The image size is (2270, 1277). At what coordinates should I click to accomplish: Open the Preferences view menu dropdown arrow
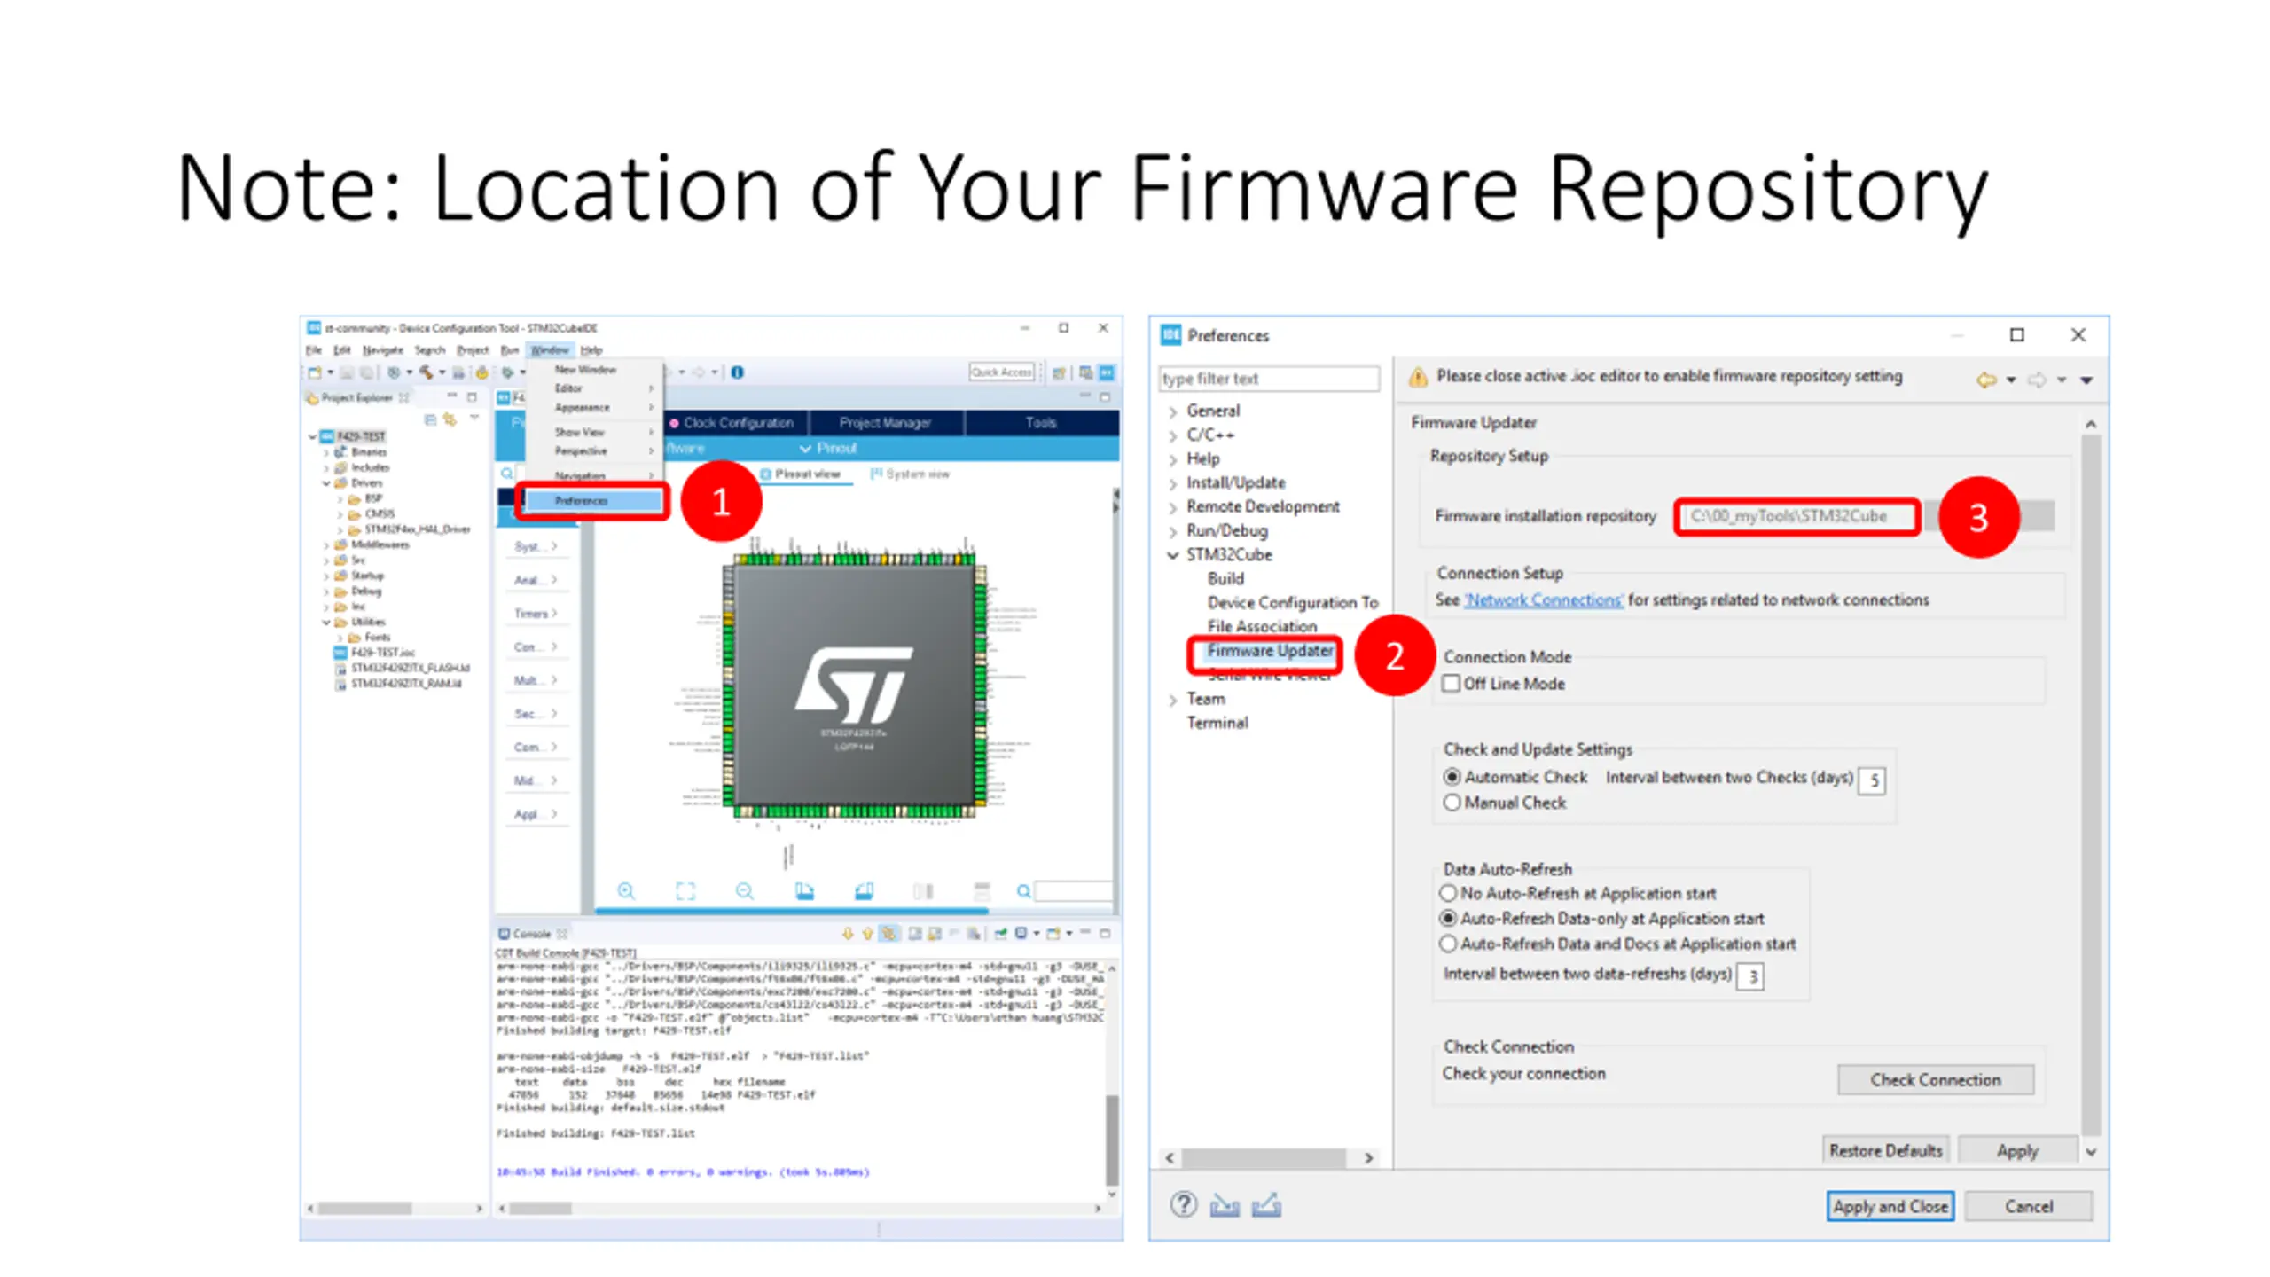pyautogui.click(x=2086, y=380)
